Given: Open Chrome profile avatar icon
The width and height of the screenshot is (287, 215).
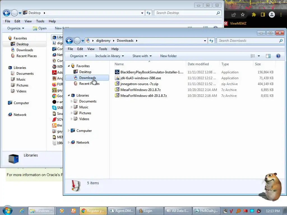Looking at the screenshot, I should 272,15.
